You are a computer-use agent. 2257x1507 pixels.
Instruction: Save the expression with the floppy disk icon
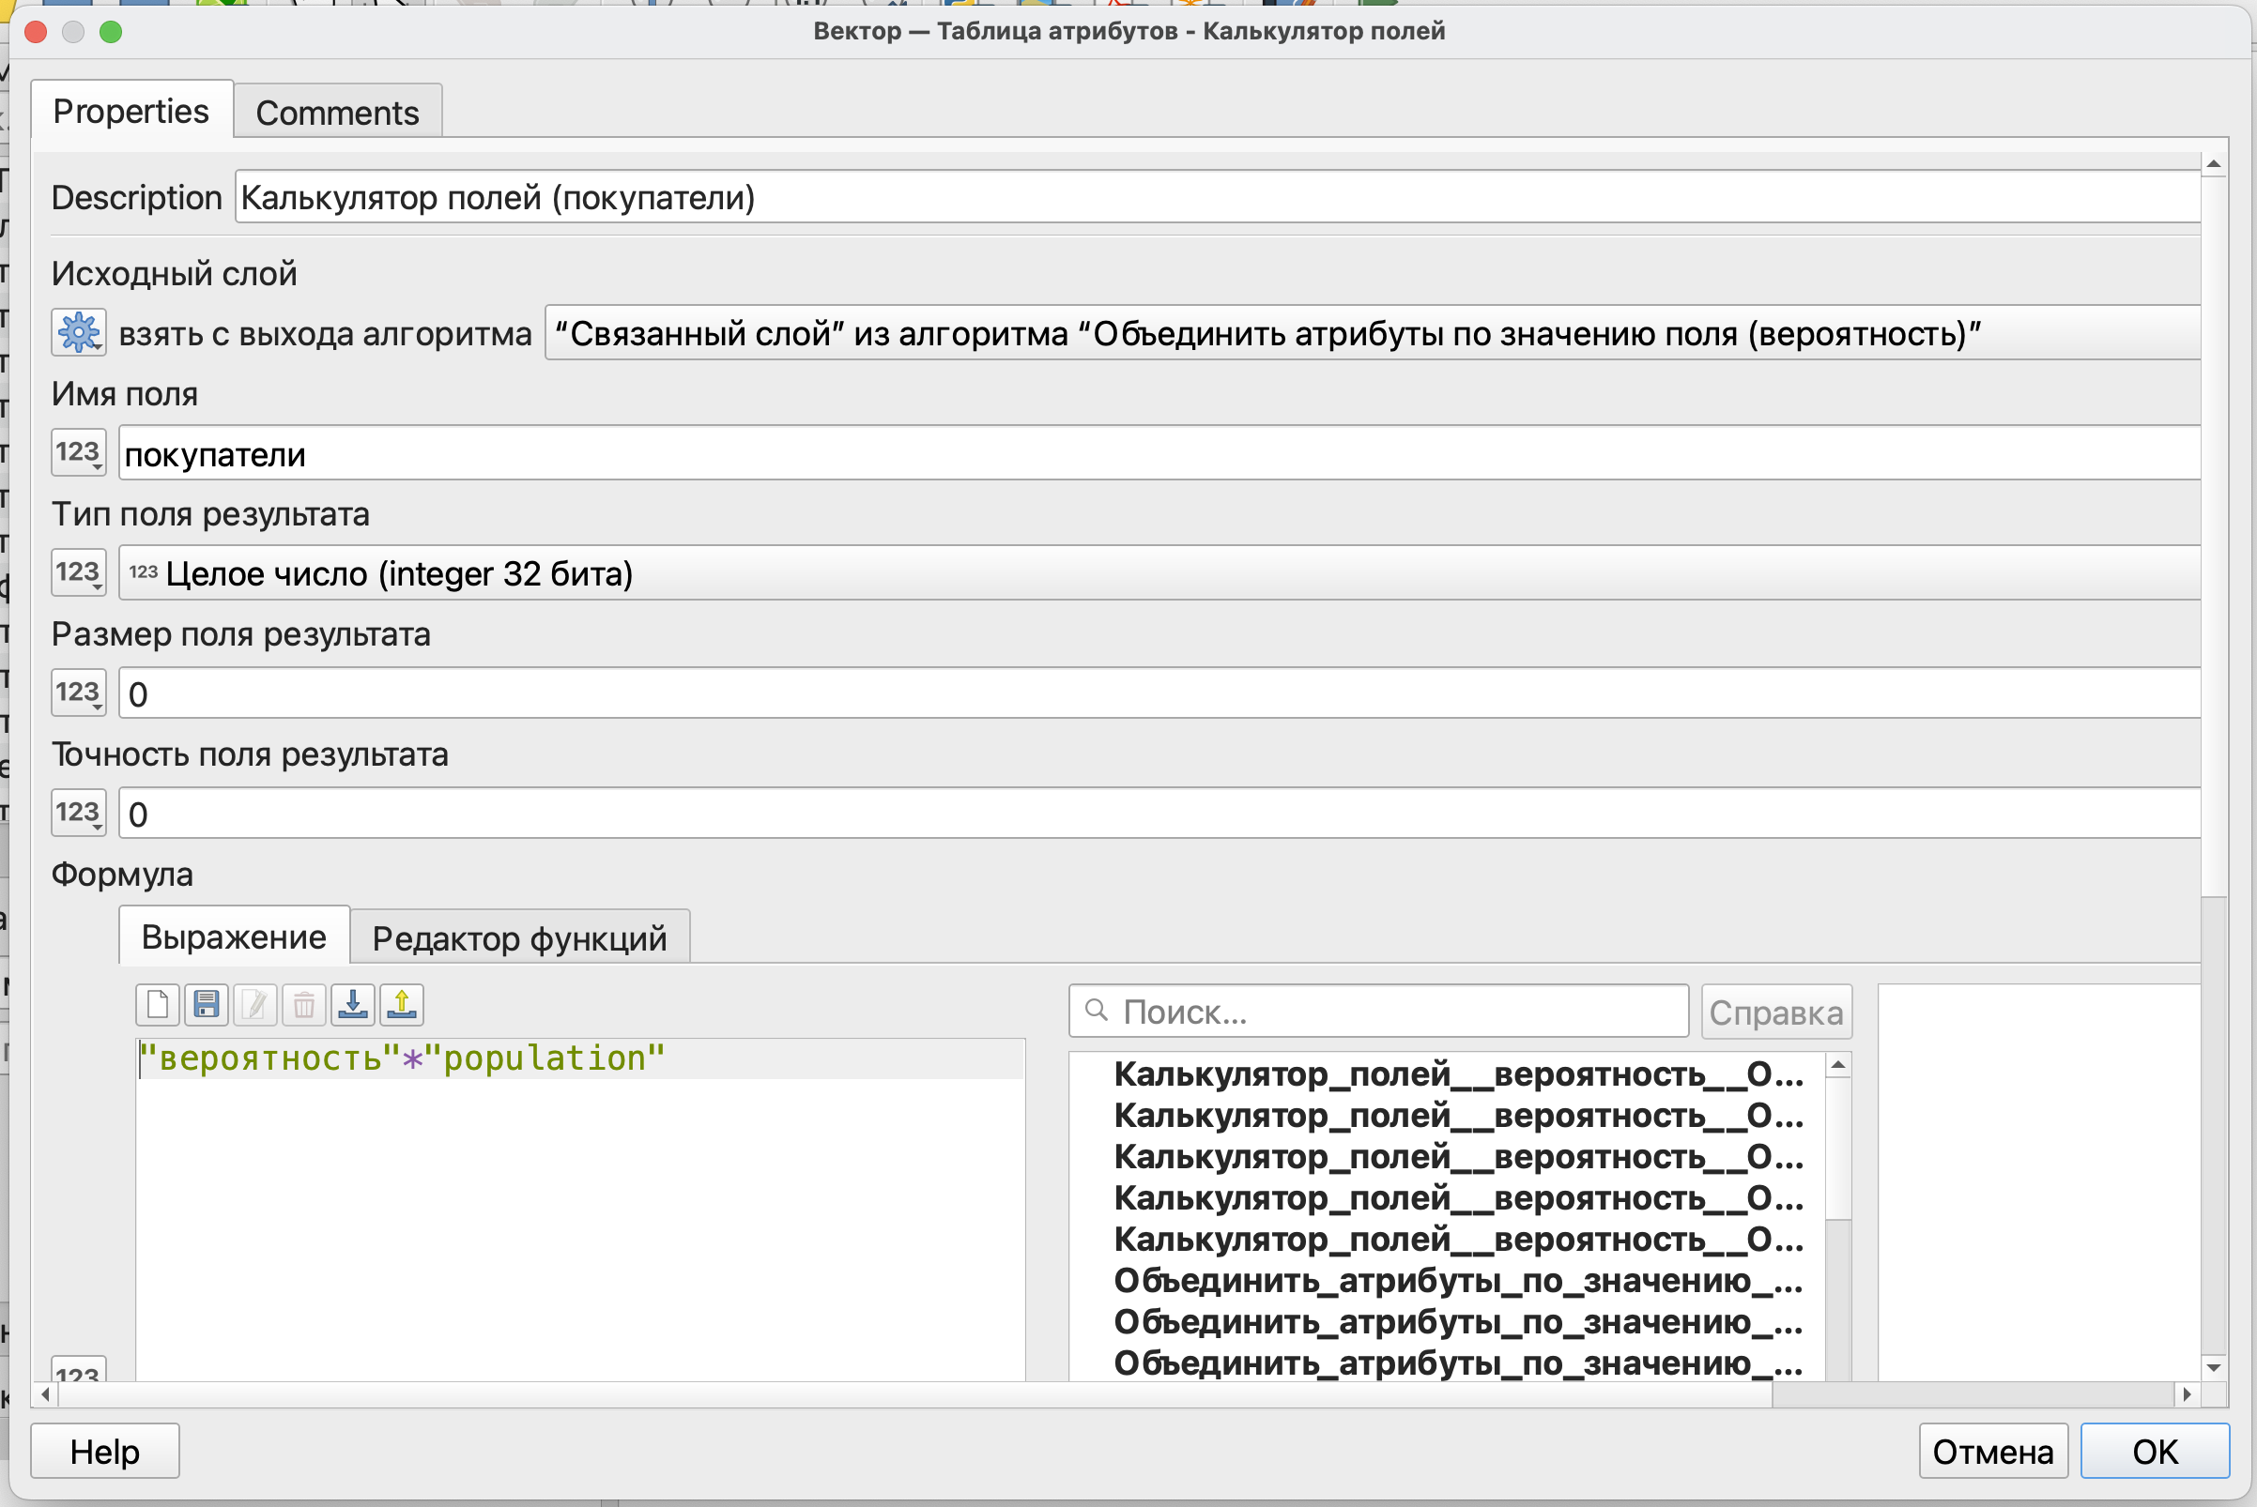207,1005
